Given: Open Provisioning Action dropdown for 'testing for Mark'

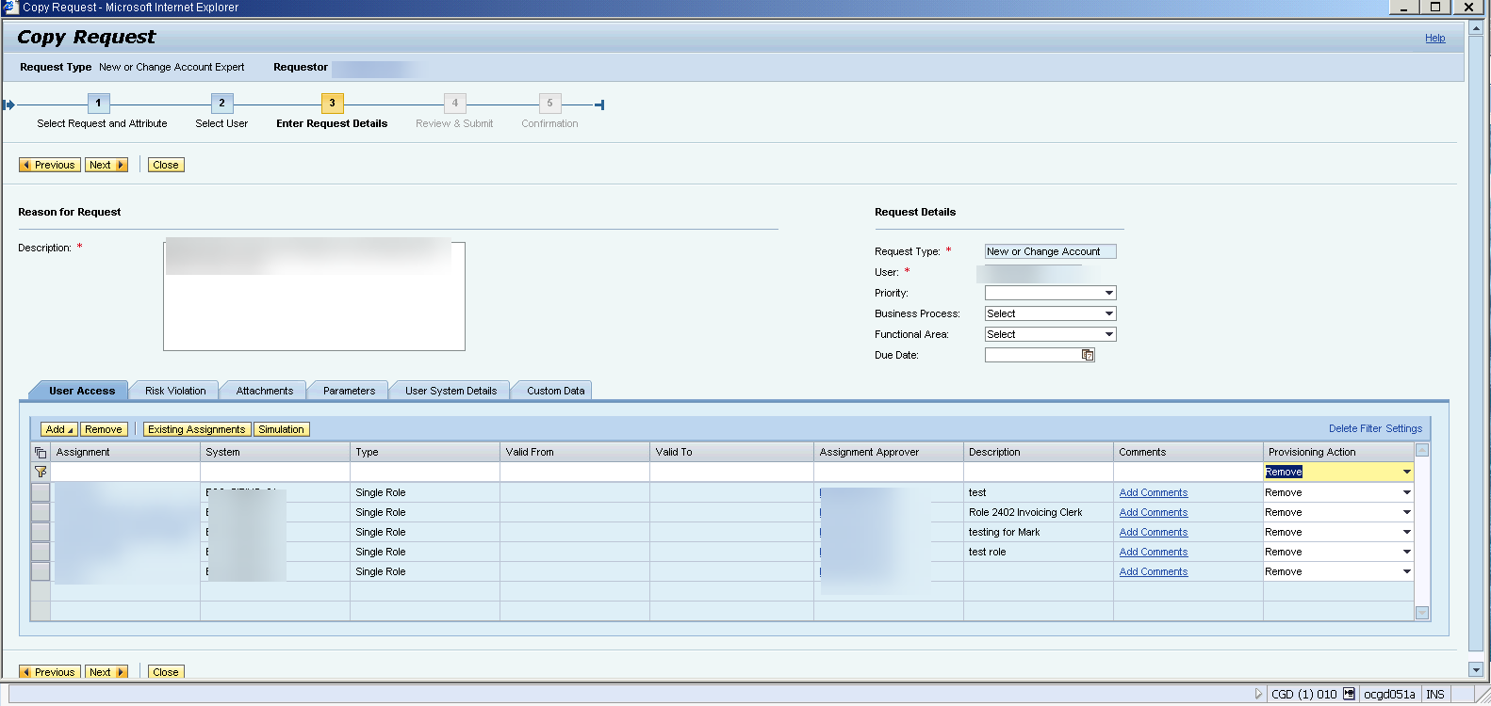Looking at the screenshot, I should tap(1406, 532).
